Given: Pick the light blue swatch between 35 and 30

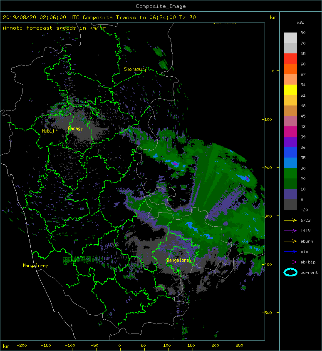Looking at the screenshot, I should [x=290, y=163].
